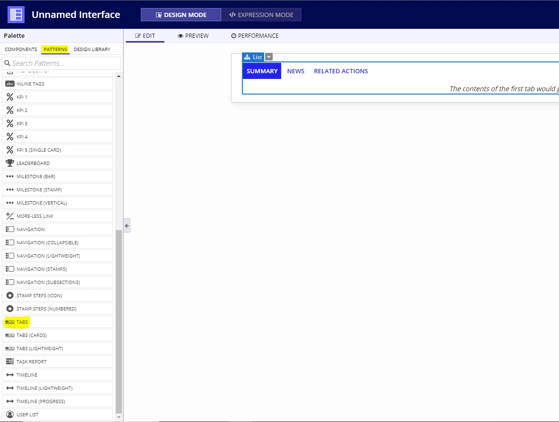Go to the Edit view tab
Image resolution: width=559 pixels, height=422 pixels.
coord(145,35)
